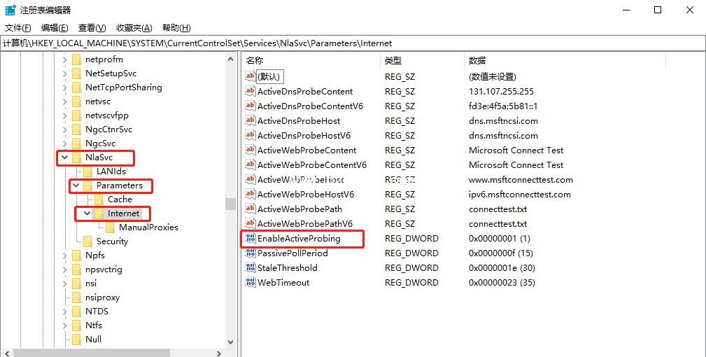
Task: Click the ActiveWebProbePathV6 string icon
Action: pyautogui.click(x=250, y=223)
